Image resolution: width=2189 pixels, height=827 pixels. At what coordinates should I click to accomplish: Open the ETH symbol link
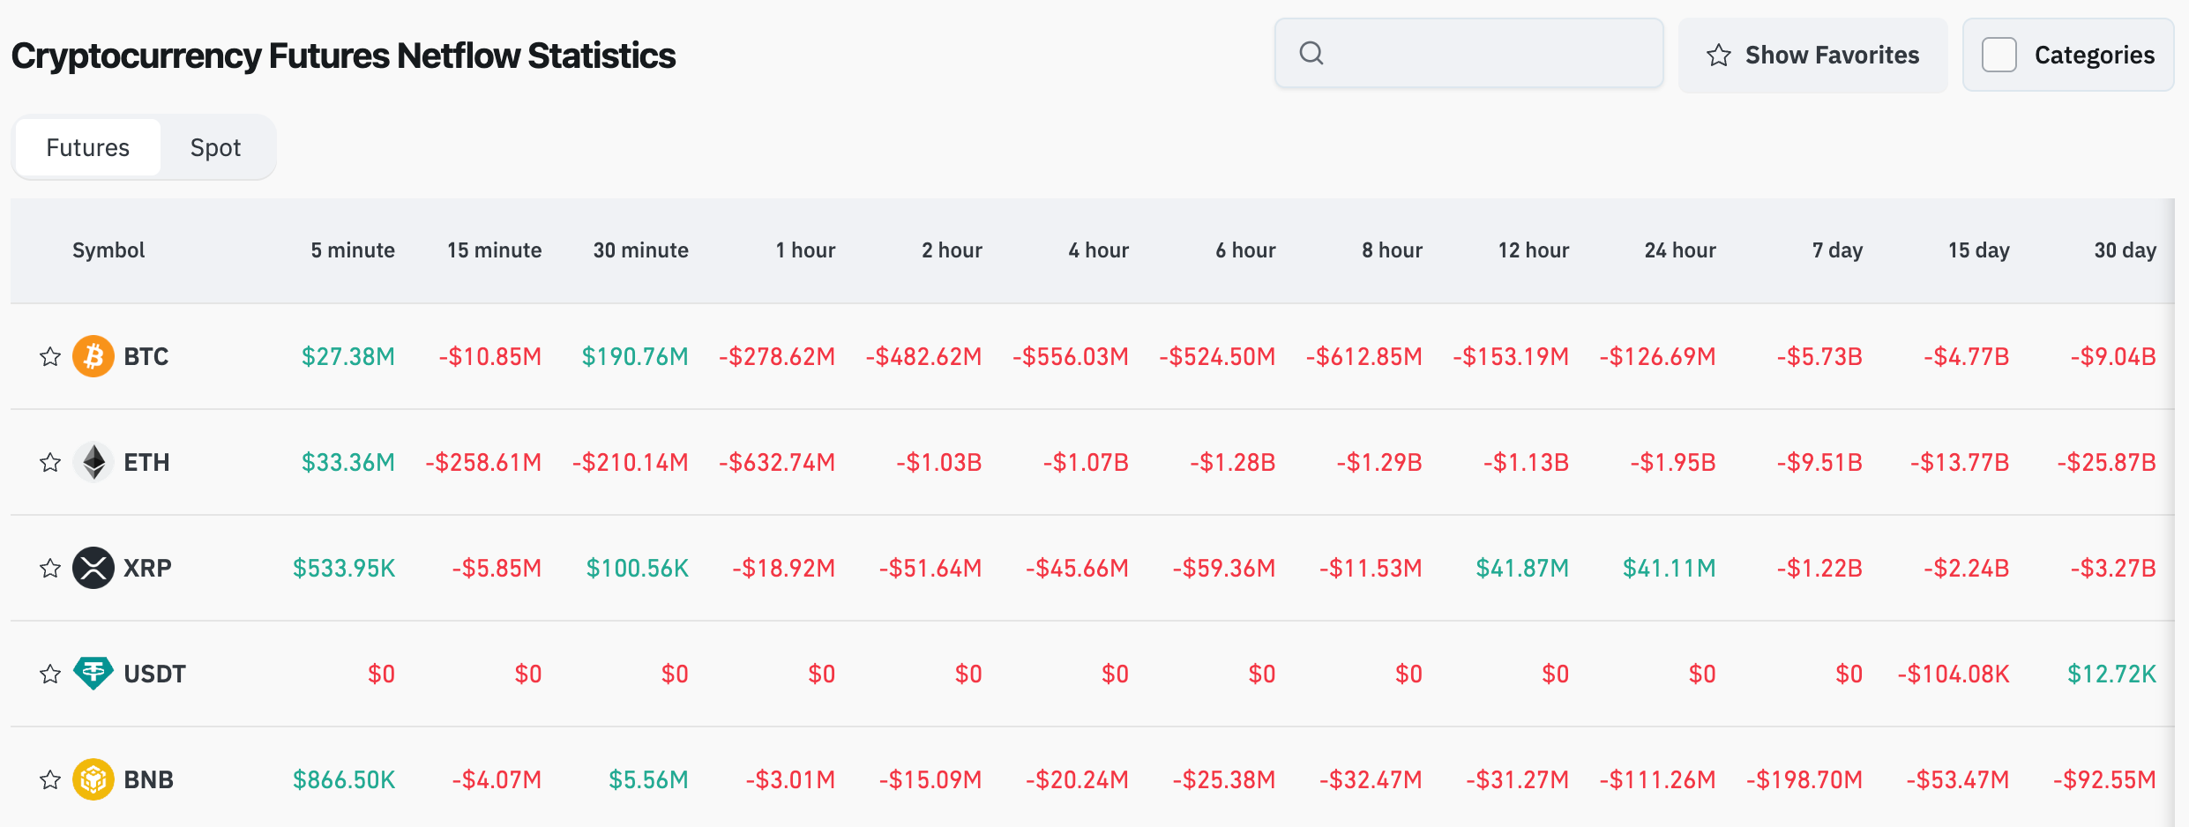146,462
